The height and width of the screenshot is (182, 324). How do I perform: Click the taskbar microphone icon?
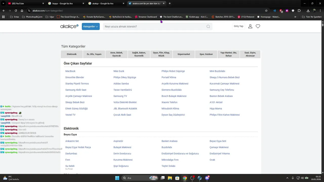(x=293, y=178)
